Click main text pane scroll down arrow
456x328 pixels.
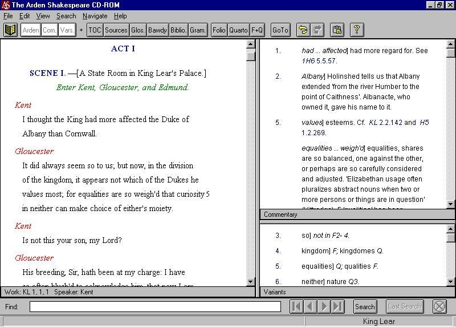(x=250, y=281)
